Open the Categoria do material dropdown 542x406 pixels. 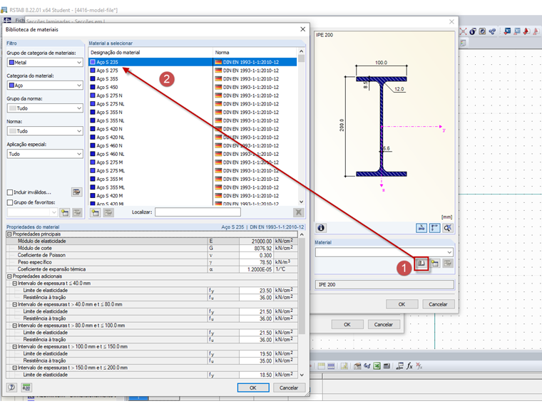point(45,85)
